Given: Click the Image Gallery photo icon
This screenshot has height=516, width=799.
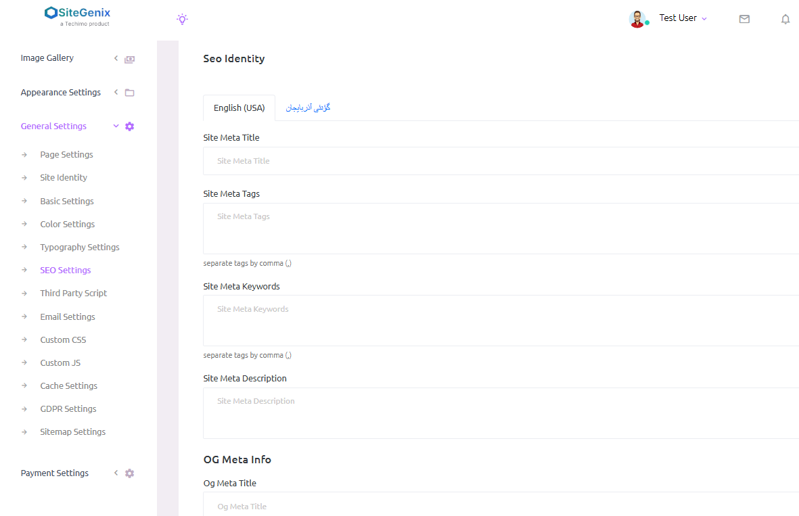Looking at the screenshot, I should click(130, 59).
